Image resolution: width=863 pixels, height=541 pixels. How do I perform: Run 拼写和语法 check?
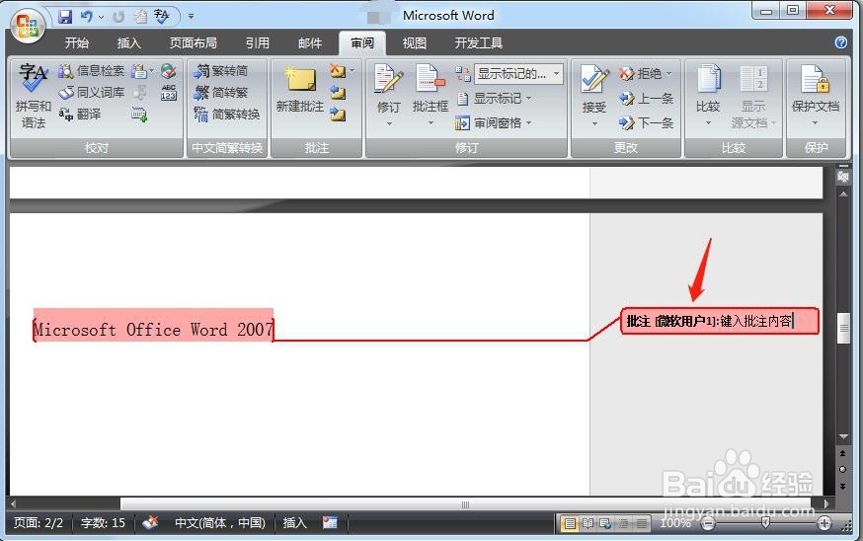coord(33,97)
